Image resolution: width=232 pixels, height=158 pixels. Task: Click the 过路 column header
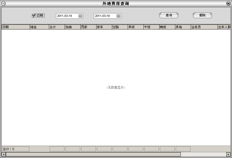coord(120,27)
